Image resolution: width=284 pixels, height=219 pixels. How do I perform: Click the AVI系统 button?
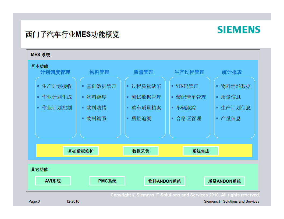(53, 181)
